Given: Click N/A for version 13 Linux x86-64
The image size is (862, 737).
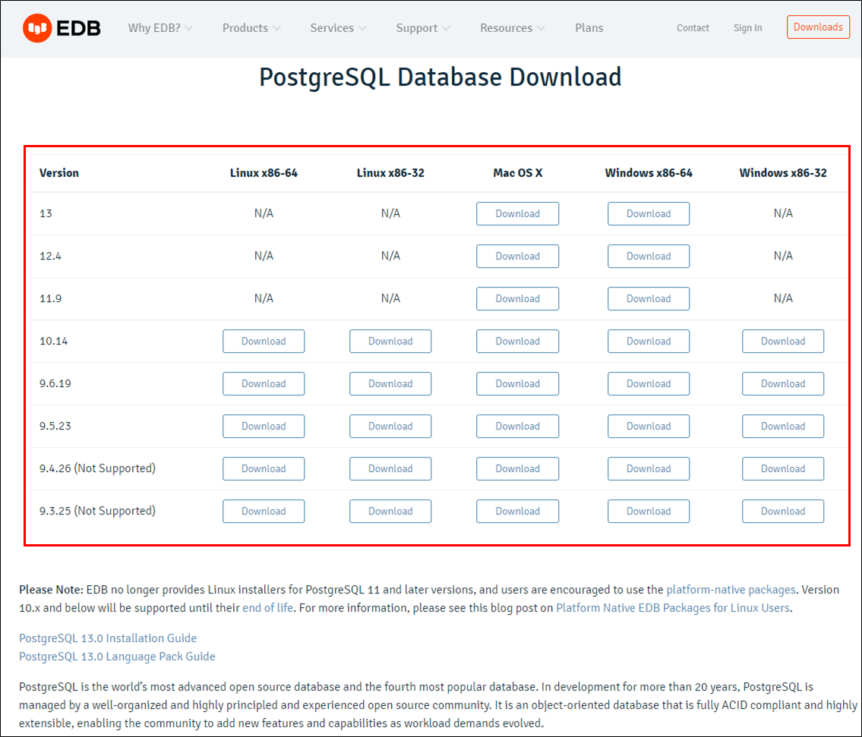Looking at the screenshot, I should click(264, 213).
